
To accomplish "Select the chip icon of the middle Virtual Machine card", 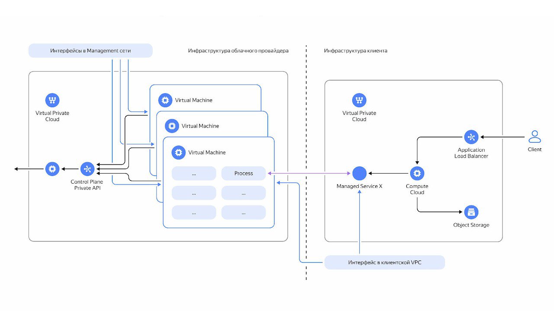I will (x=172, y=126).
